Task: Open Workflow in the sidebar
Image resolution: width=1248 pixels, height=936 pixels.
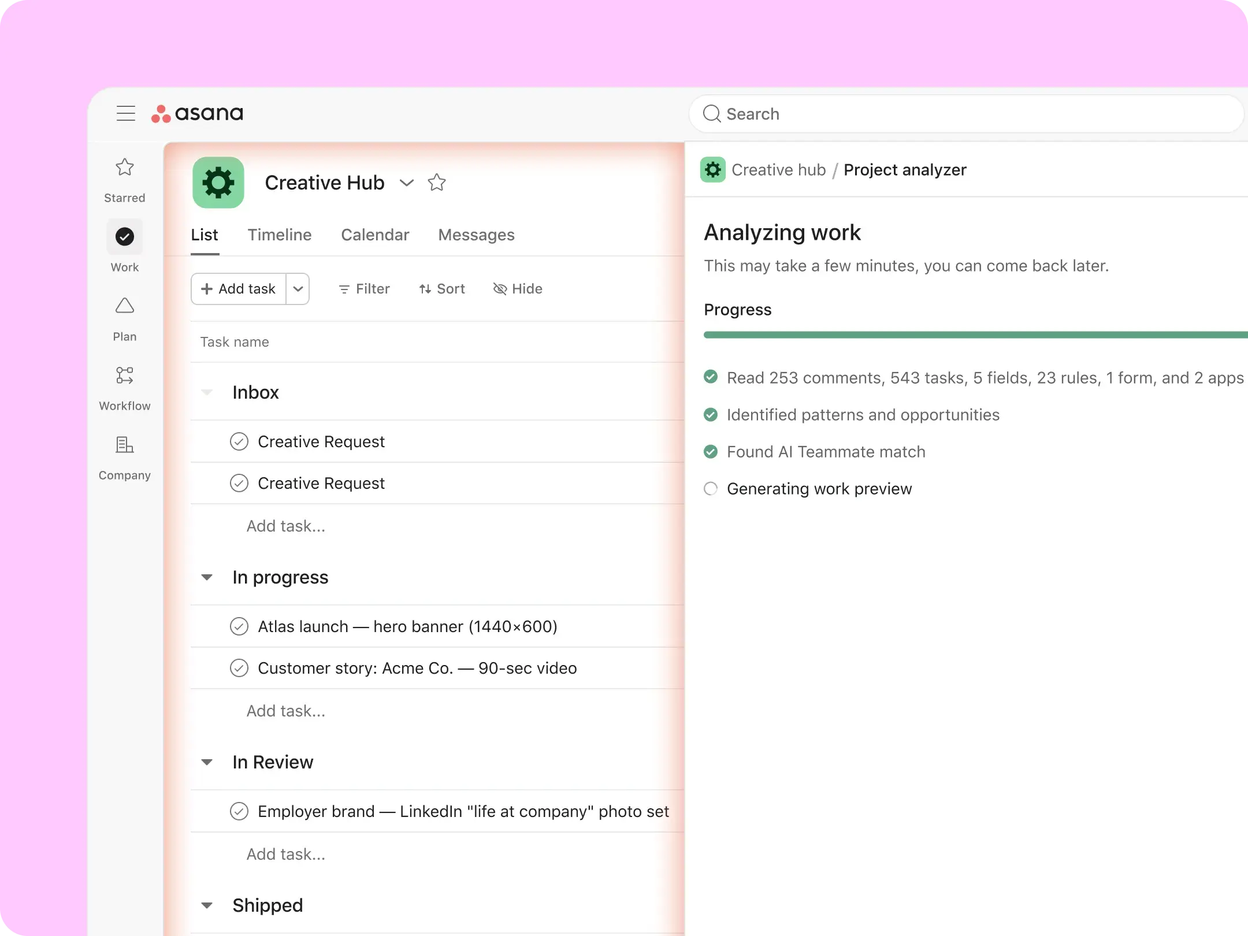Action: tap(125, 388)
